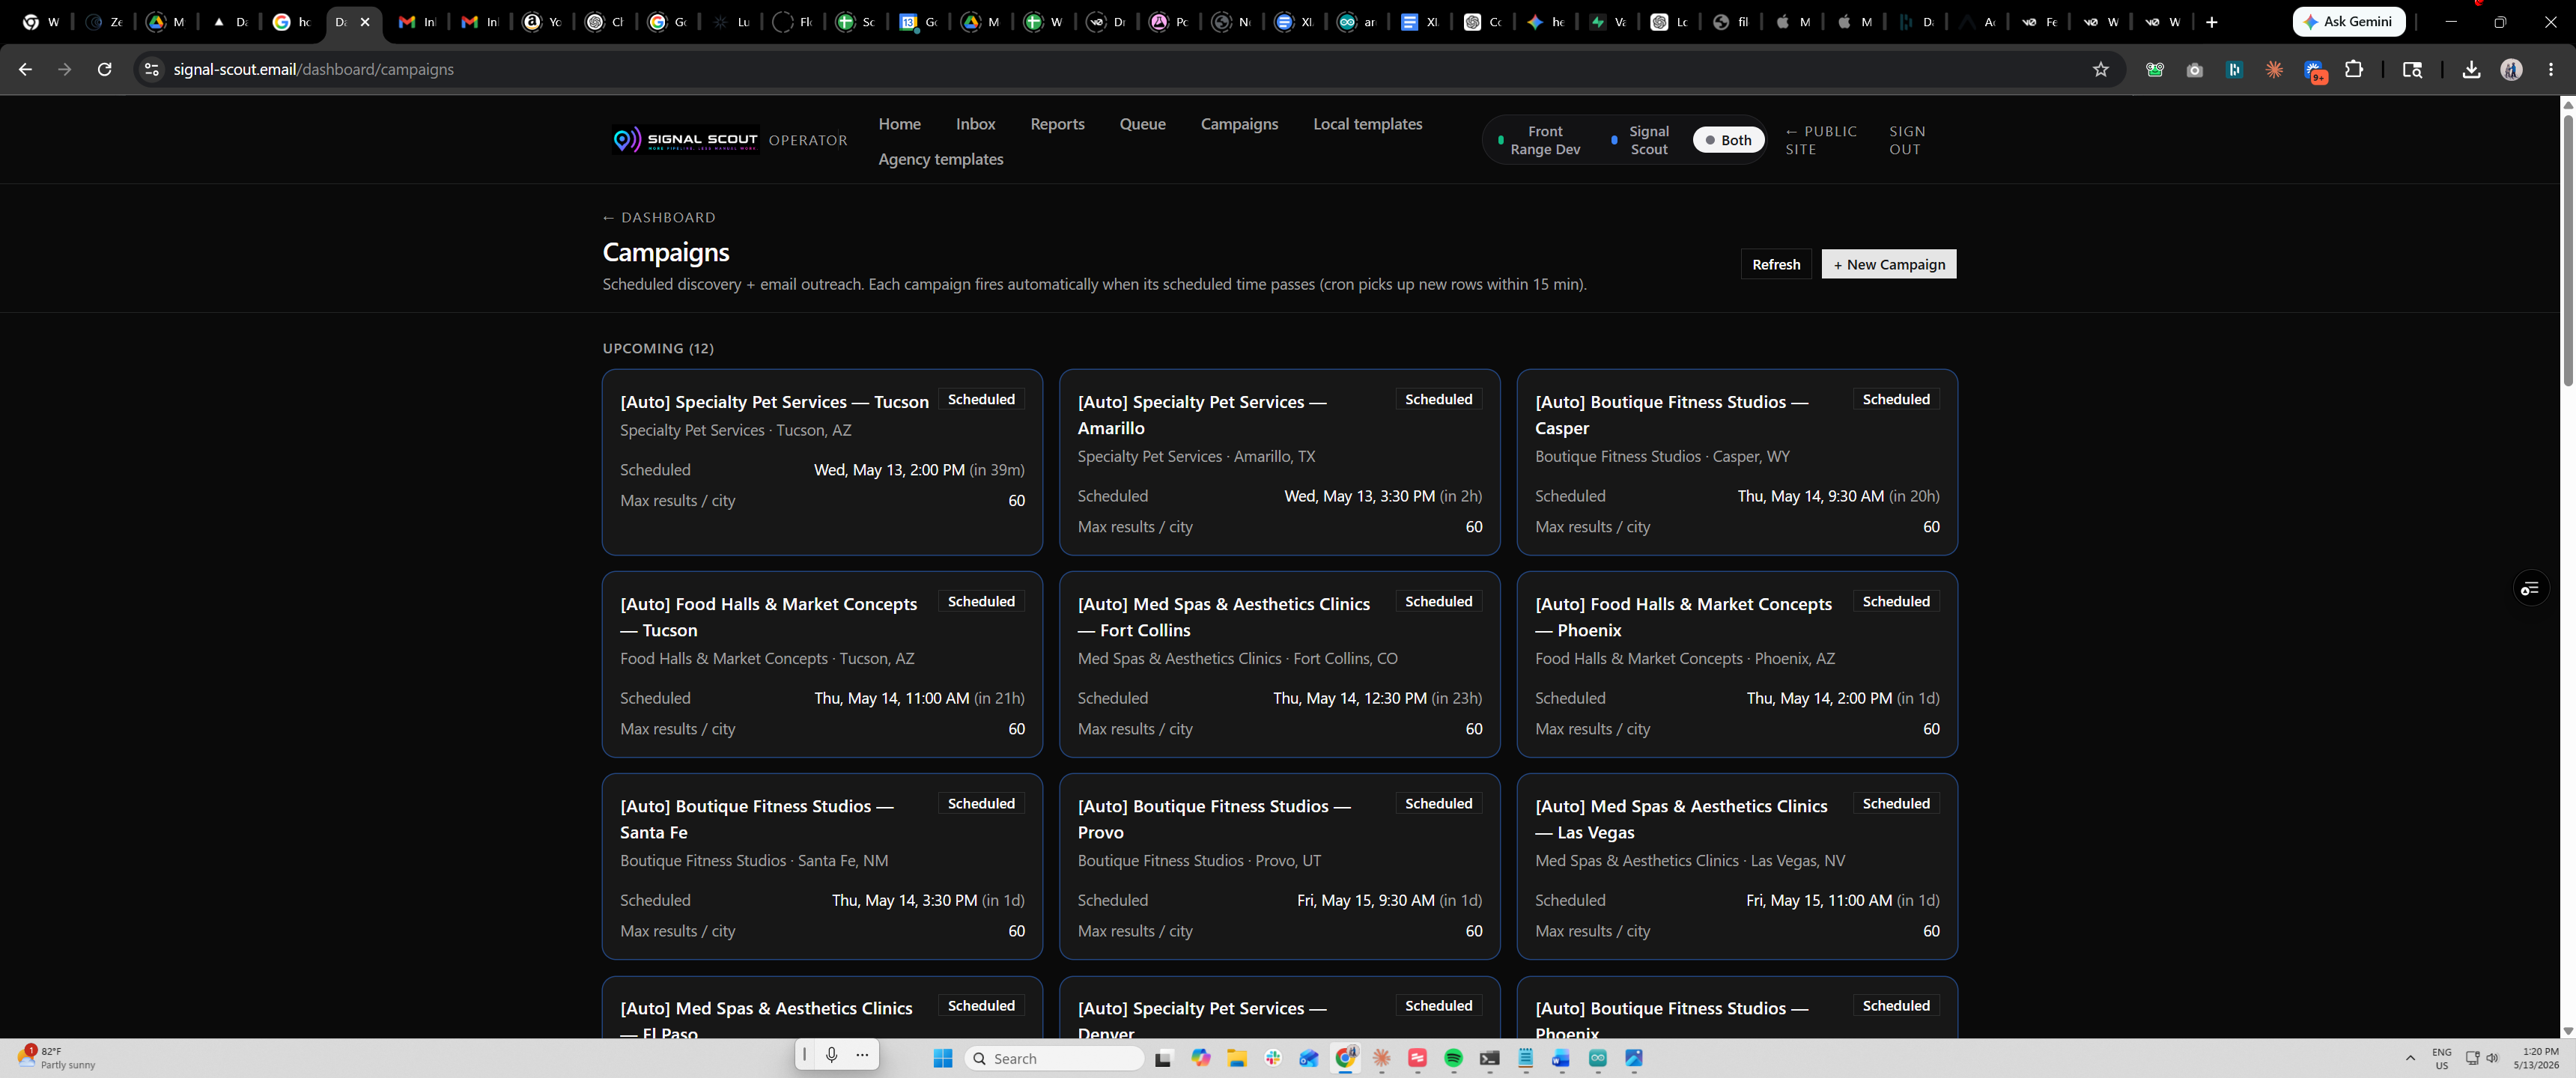Open the Public Site link

click(x=1821, y=140)
